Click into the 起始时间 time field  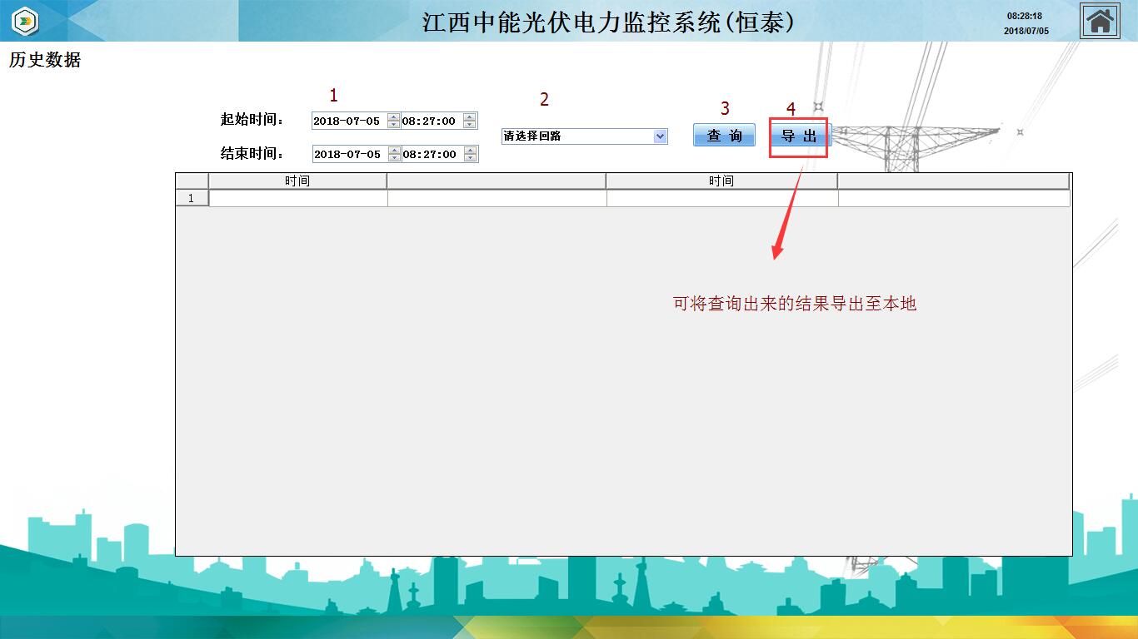pyautogui.click(x=430, y=121)
